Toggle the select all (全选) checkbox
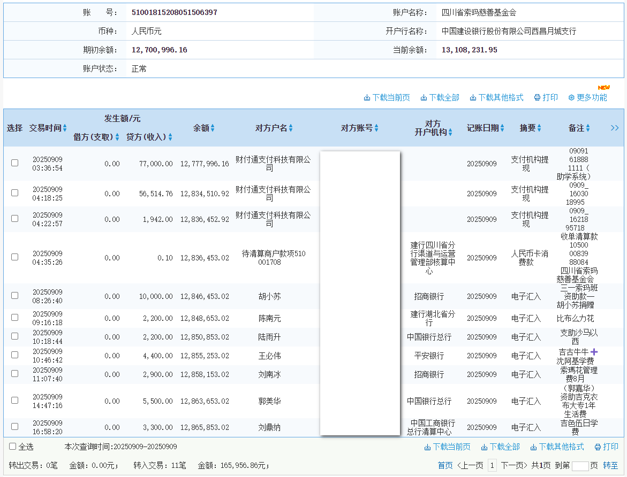The width and height of the screenshot is (627, 477). (x=13, y=446)
